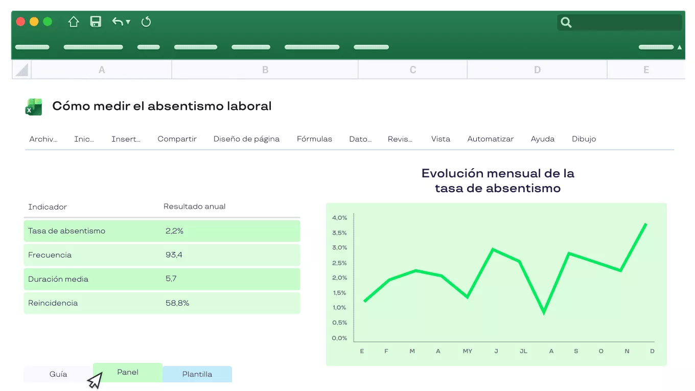This screenshot has width=695, height=391.
Task: Switch to the Panel sheet tab
Action: click(128, 372)
